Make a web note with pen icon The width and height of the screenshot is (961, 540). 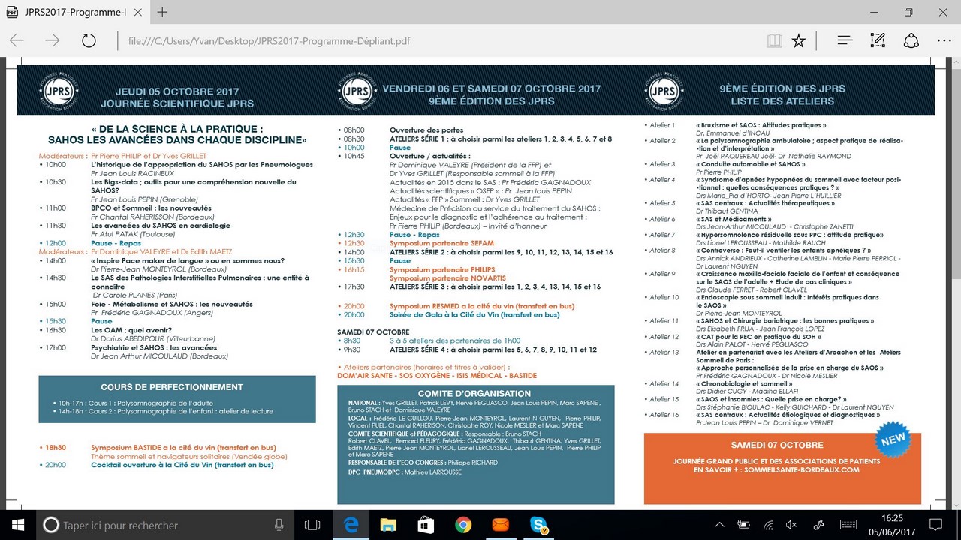(877, 40)
